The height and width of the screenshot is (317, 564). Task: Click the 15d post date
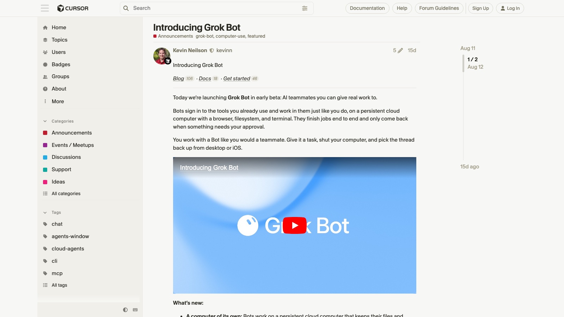412,50
